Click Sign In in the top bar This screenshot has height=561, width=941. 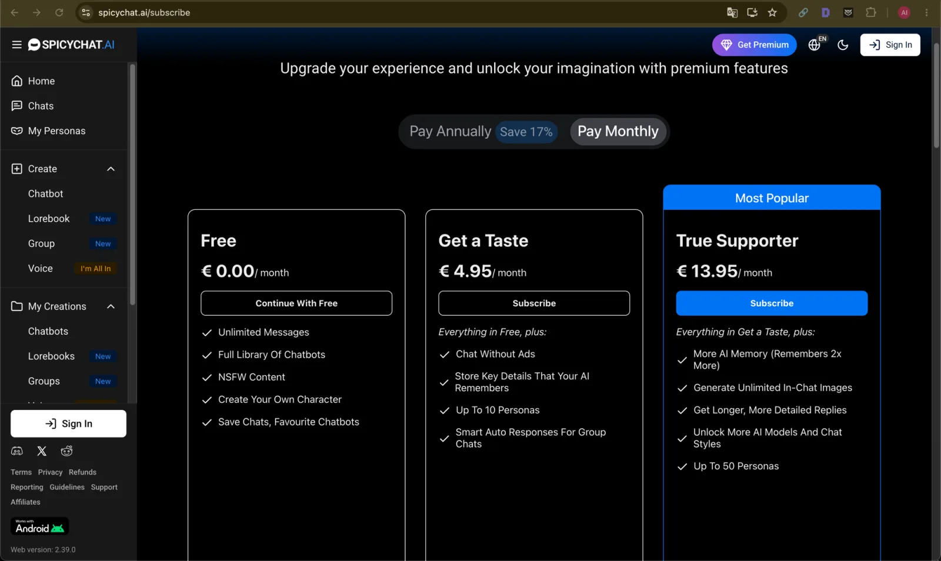pyautogui.click(x=890, y=45)
